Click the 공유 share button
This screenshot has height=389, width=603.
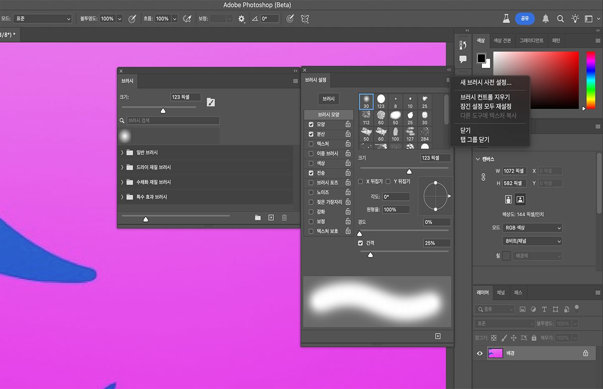(x=525, y=19)
